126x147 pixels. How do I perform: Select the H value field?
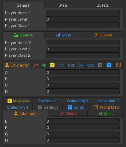[x=83, y=140]
